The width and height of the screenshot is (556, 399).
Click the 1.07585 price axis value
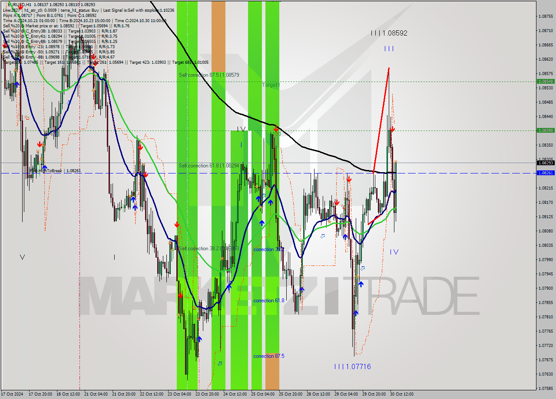coord(546,389)
